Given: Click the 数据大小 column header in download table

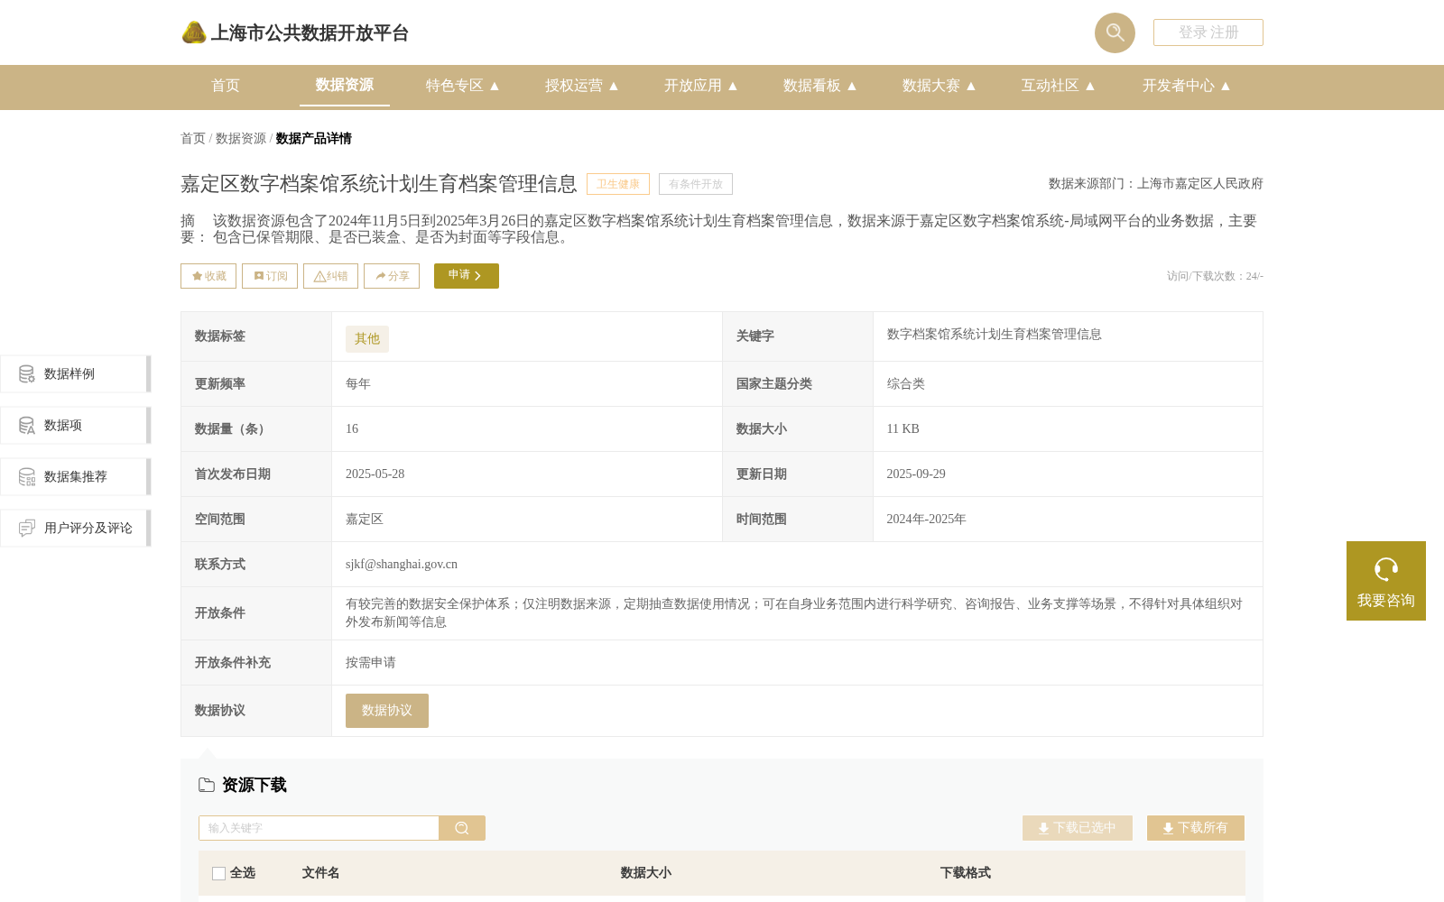Looking at the screenshot, I should 646,873.
